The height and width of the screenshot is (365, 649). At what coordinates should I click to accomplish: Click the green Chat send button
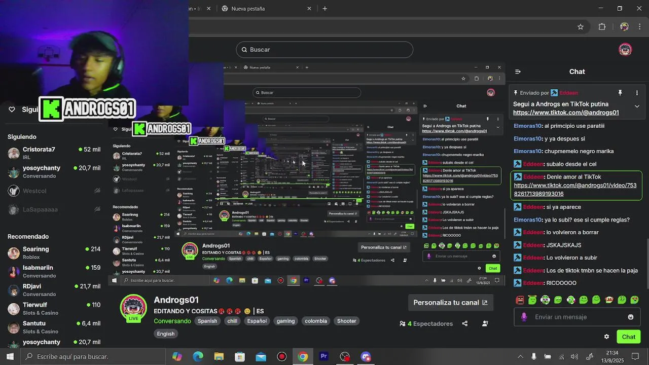629,337
